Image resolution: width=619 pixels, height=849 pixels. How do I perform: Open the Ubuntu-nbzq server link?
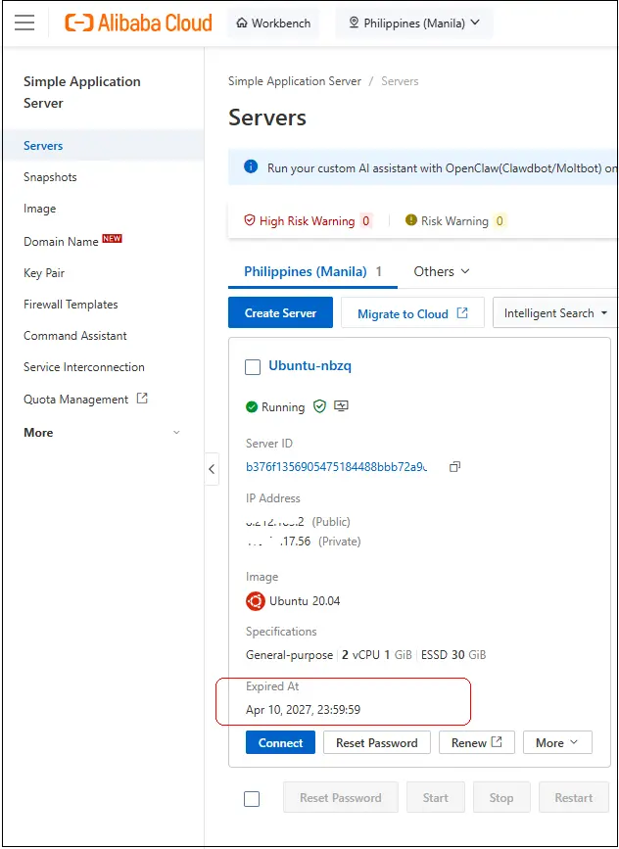309,366
